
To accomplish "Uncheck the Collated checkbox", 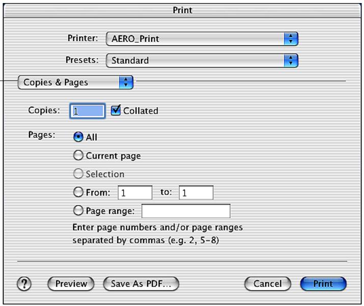I will 116,110.
